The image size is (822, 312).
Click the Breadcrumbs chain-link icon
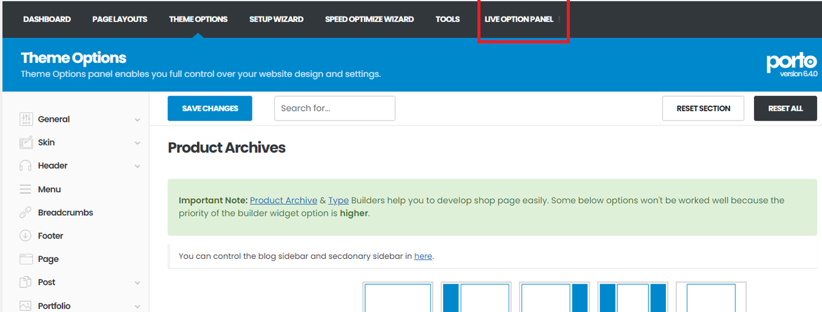[26, 212]
